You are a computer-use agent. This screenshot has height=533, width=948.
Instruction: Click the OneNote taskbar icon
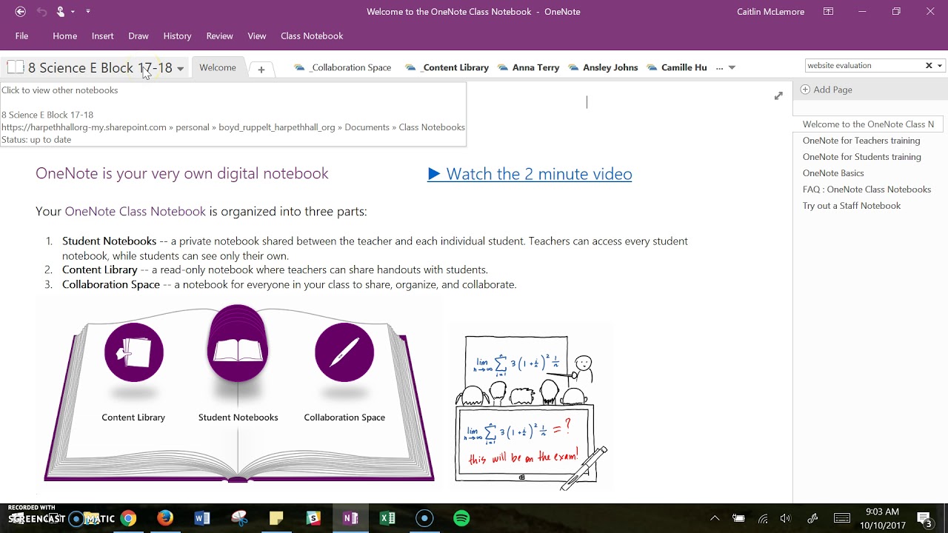(x=350, y=518)
